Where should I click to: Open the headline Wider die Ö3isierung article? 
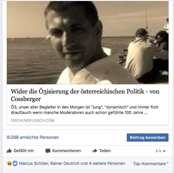(x=85, y=95)
